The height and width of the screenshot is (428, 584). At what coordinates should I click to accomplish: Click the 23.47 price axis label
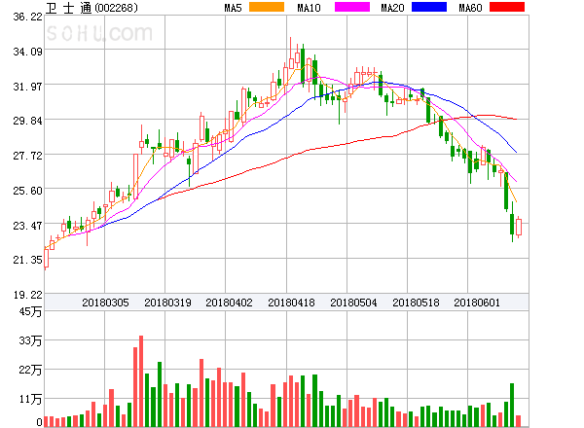click(27, 226)
